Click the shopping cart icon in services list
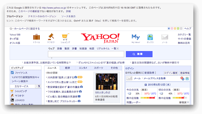Screen dimensions: 202x114 [12, 91]
